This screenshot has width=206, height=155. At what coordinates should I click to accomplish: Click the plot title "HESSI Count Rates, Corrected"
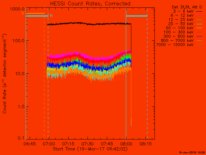pos(90,4)
